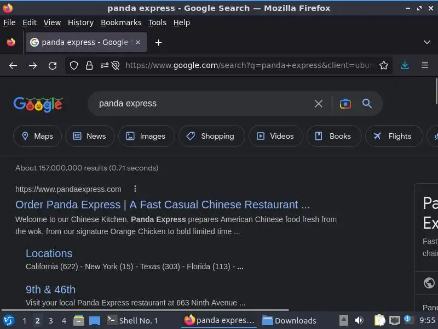Image resolution: width=438 pixels, height=329 pixels.
Task: Open Order Panda Express result title
Action: 163,205
